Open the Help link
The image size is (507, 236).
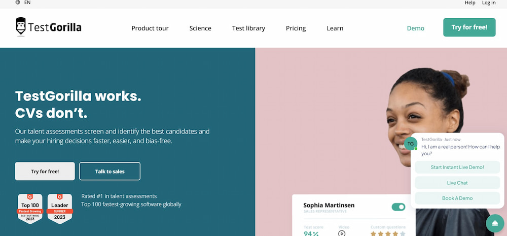(x=470, y=3)
